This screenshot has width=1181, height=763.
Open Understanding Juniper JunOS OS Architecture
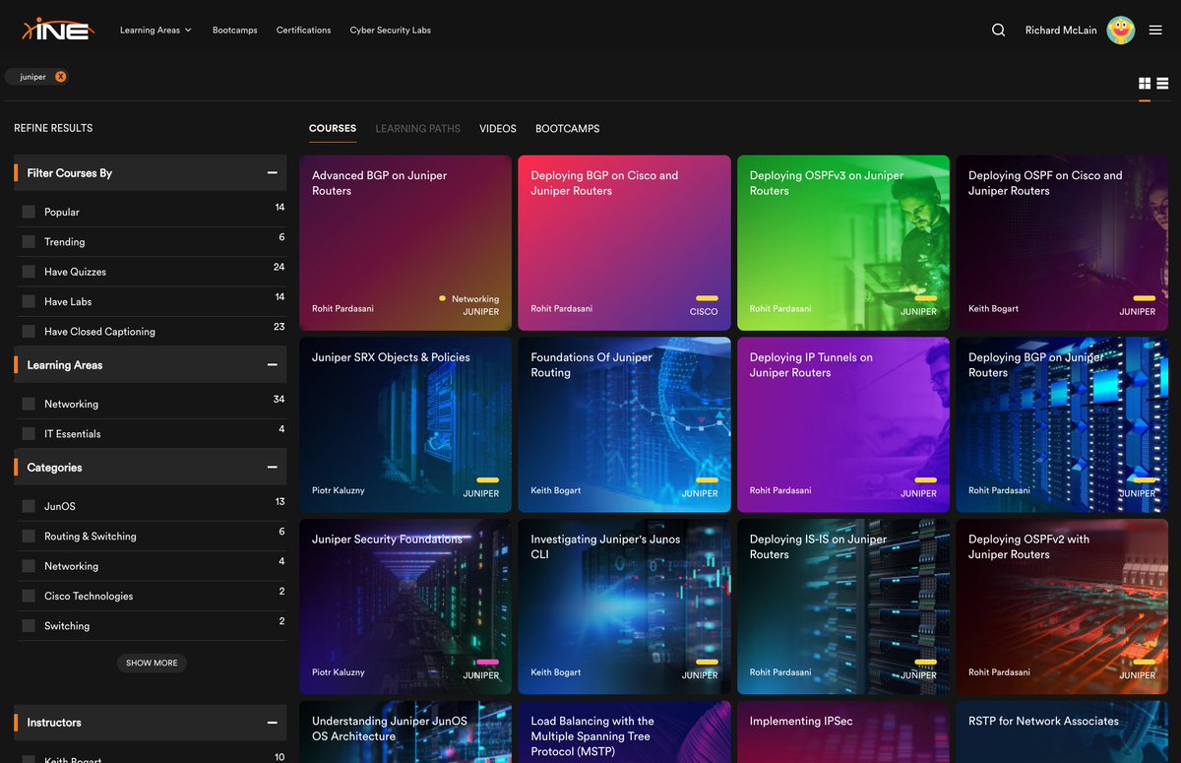coord(405,732)
